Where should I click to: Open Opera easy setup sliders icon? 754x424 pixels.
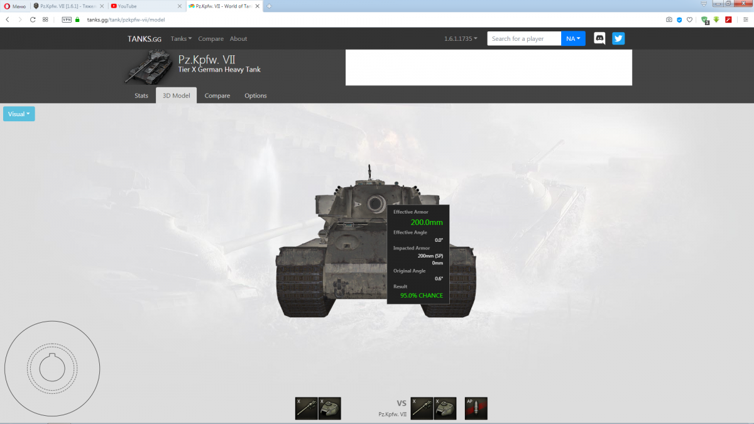tap(745, 19)
